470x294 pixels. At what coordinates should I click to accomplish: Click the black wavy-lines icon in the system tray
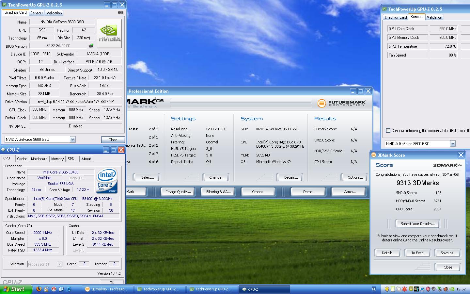tap(416, 289)
